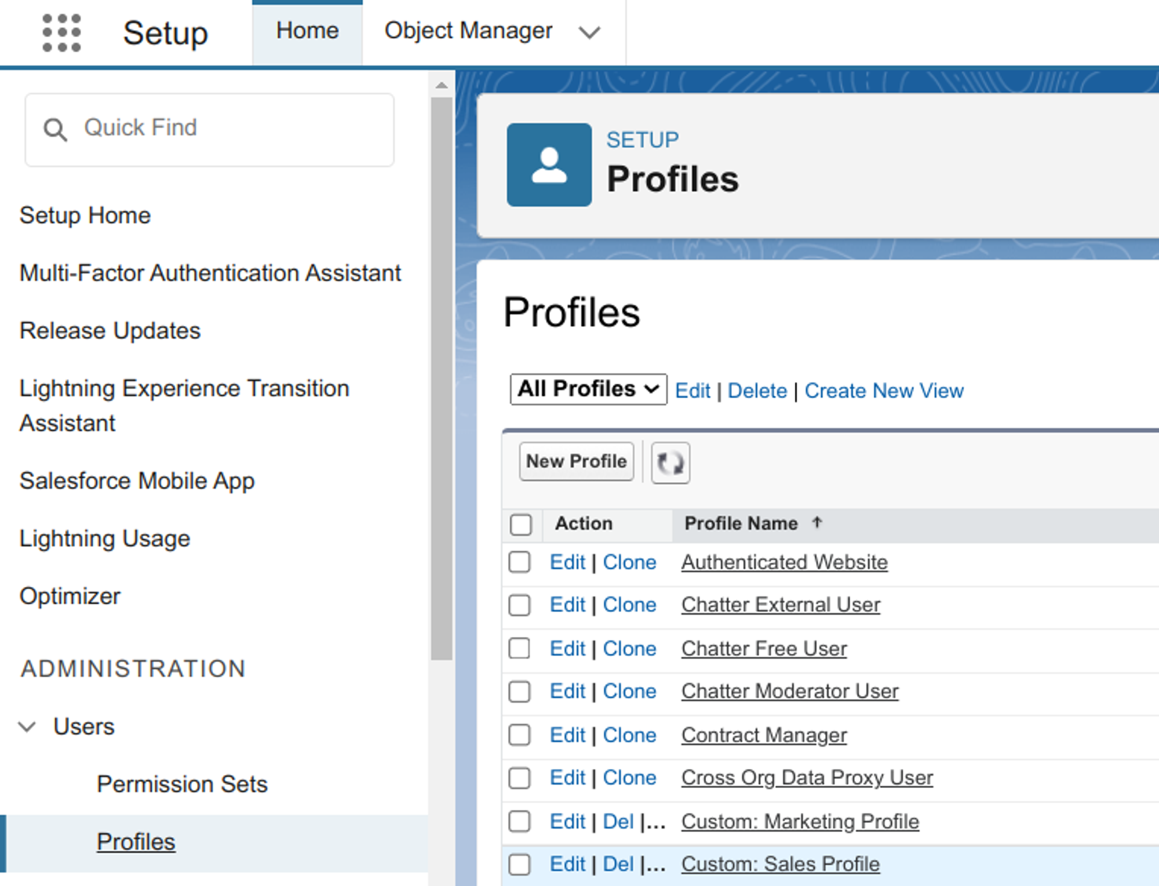Click the sidebar scroll-up arrow

[x=442, y=85]
